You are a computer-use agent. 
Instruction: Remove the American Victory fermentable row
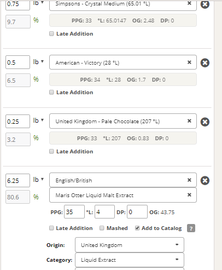tap(205, 63)
